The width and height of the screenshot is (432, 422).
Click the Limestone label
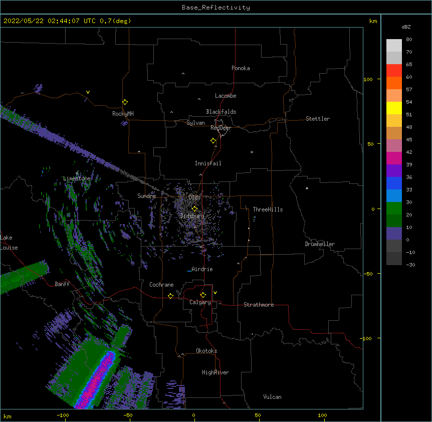(77, 178)
